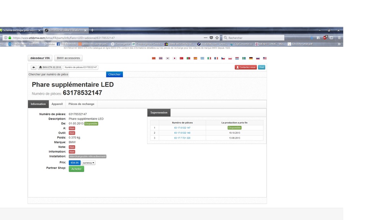
Task: Open part link 63 17 8 532 140
Action: (182, 133)
